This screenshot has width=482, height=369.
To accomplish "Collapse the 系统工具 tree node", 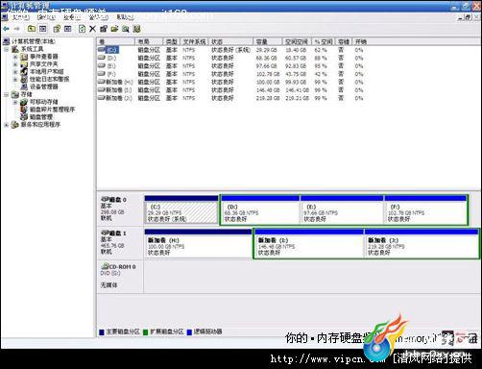I will [x=7, y=49].
